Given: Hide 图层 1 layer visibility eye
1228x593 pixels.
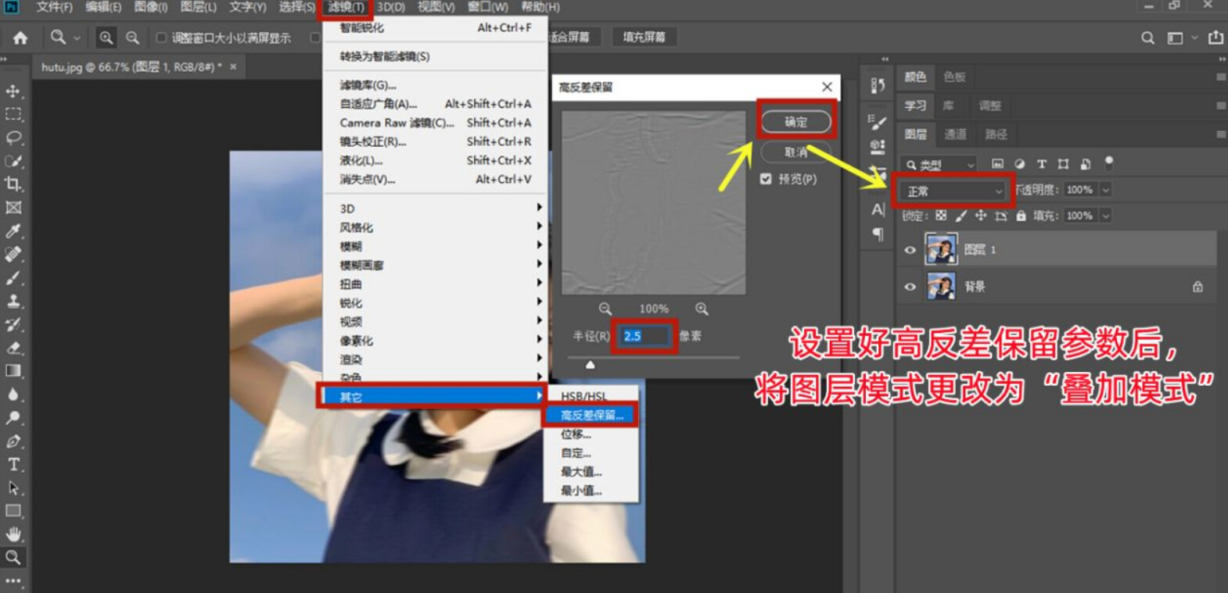Looking at the screenshot, I should (910, 250).
